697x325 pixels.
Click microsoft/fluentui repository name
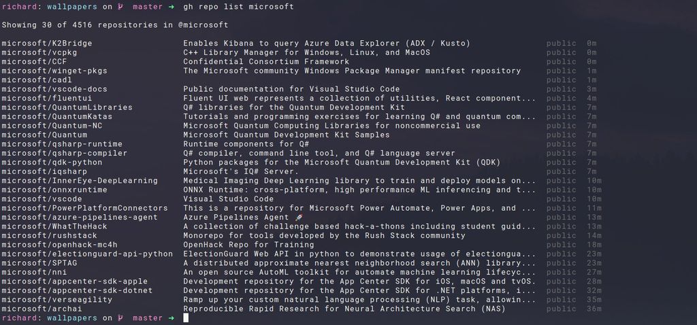pos(47,99)
